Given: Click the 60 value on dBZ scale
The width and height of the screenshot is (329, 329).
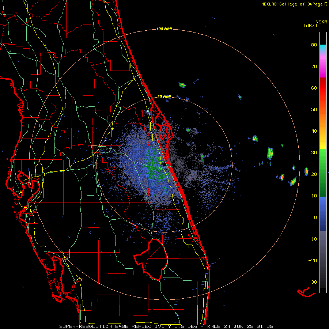Looking at the screenshot, I should coord(314,88).
